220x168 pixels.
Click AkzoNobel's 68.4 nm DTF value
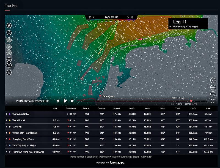click(x=208, y=114)
